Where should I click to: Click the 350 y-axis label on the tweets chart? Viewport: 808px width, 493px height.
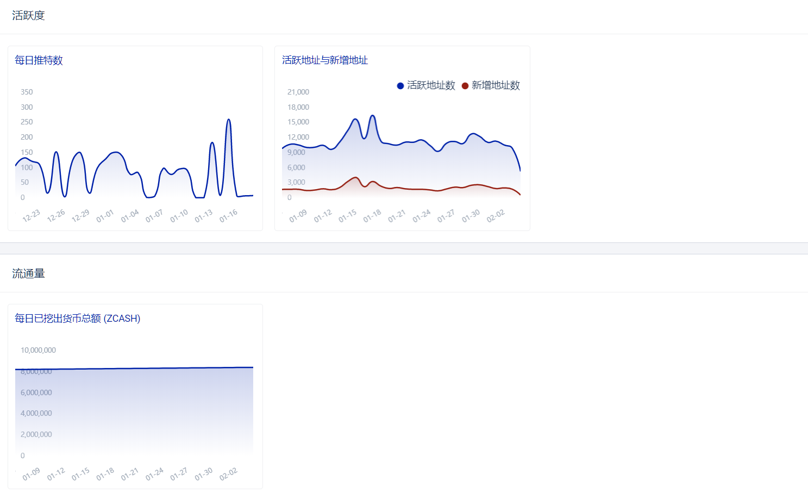point(27,92)
